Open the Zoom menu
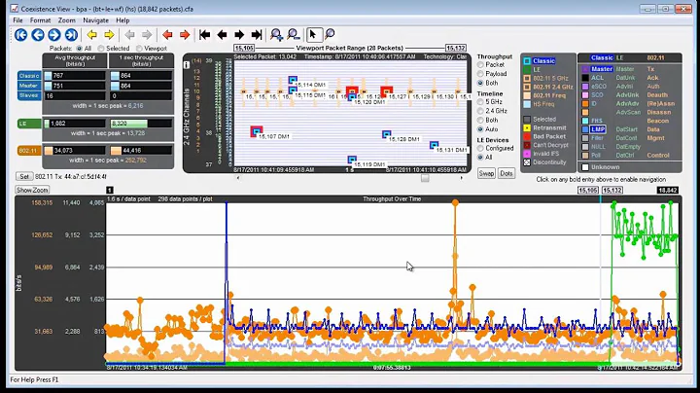The width and height of the screenshot is (700, 393). pyautogui.click(x=66, y=20)
